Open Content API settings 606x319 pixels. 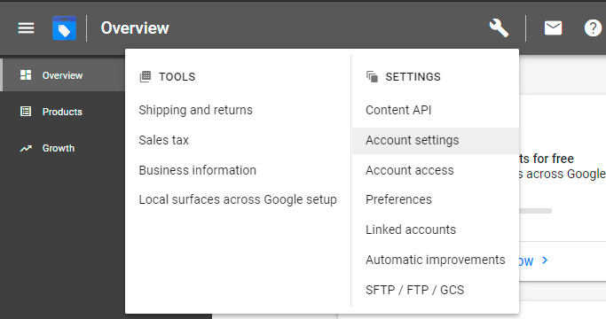[398, 110]
